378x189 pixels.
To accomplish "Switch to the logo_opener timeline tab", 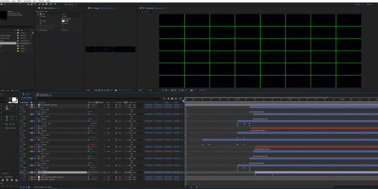I will [x=45, y=94].
